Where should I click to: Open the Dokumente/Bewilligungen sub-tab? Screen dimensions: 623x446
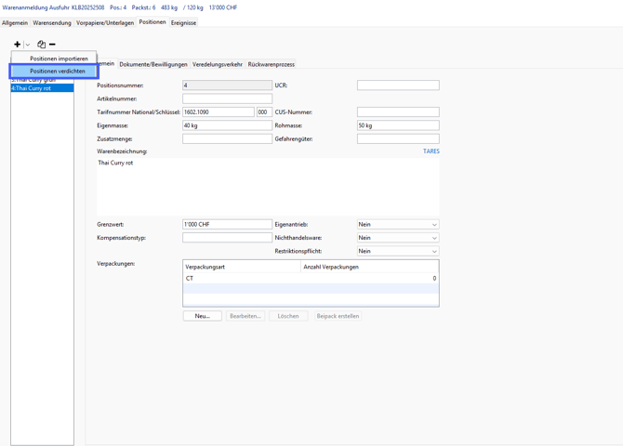[153, 64]
